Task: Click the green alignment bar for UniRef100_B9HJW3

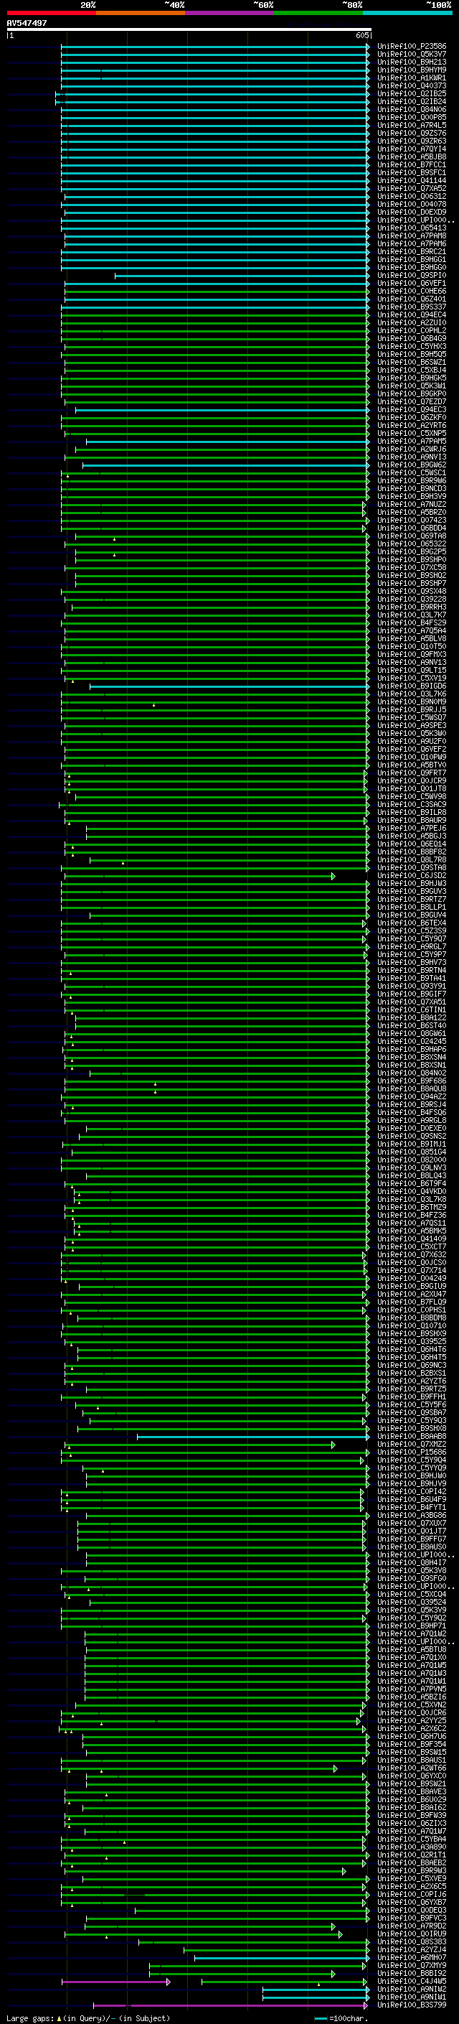Action: (214, 884)
